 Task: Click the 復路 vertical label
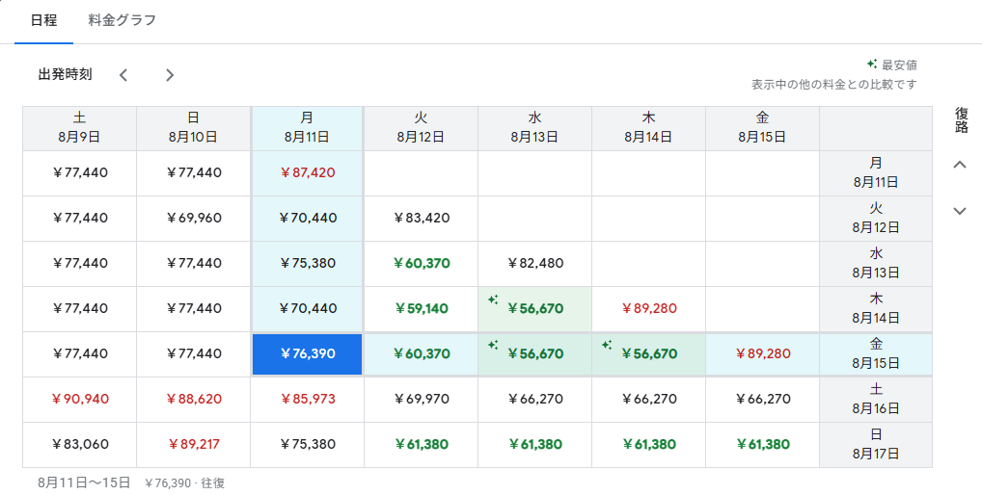[962, 120]
